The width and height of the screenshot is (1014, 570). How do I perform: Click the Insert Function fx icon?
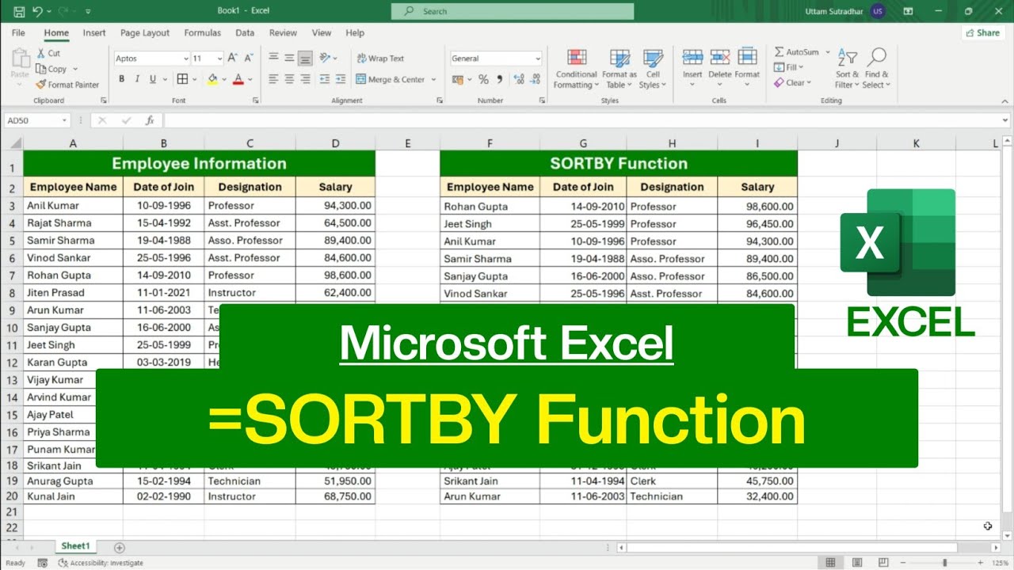click(150, 120)
